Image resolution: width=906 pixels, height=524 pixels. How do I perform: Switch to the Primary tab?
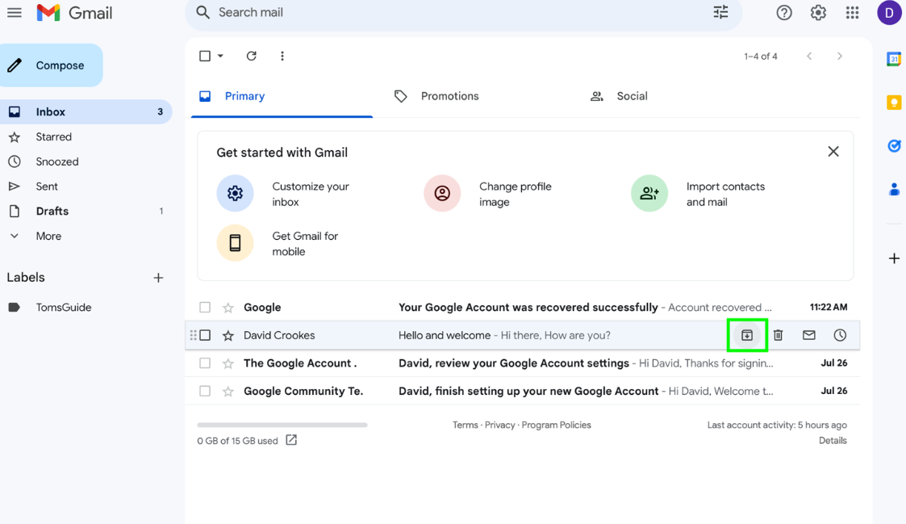(x=282, y=96)
